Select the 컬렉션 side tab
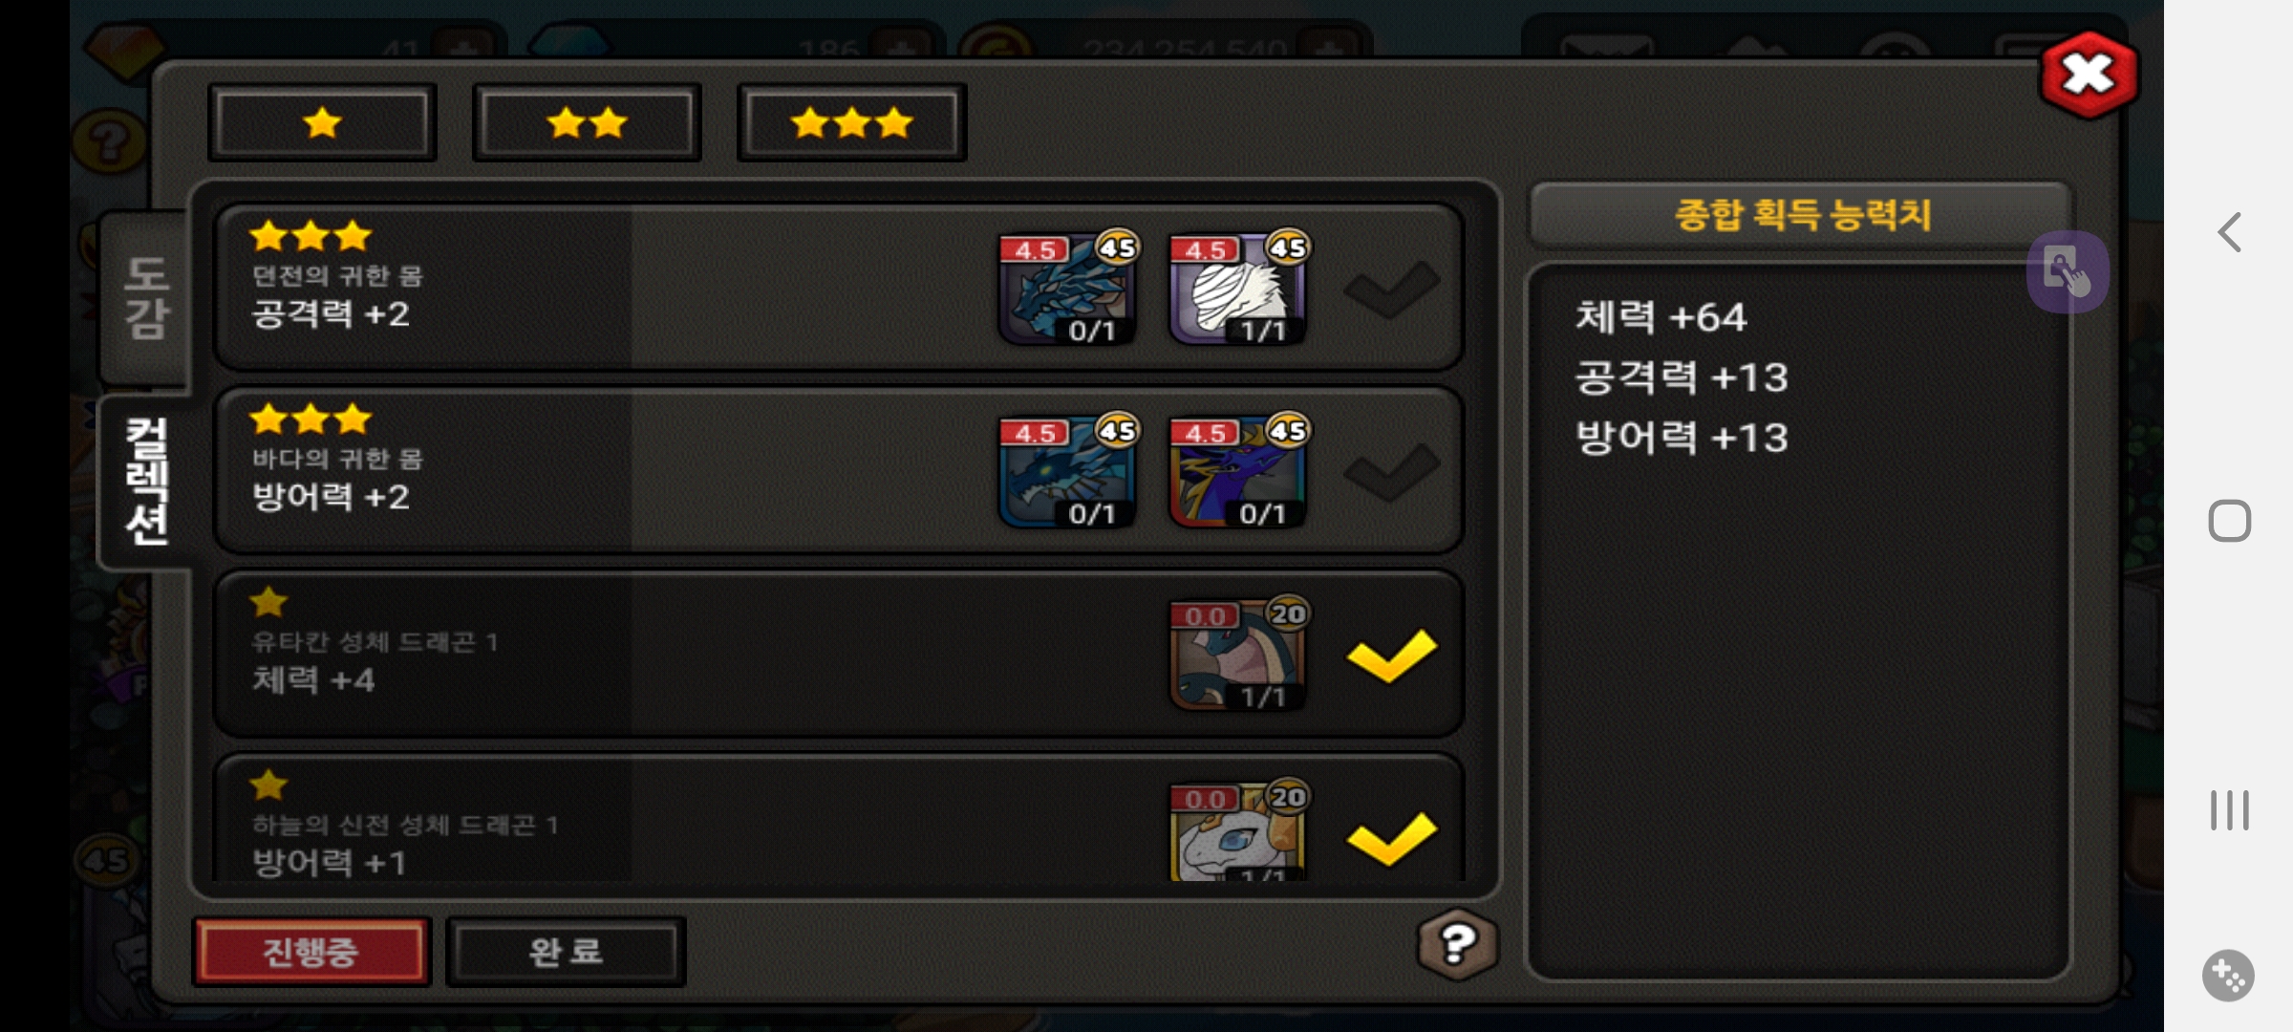 [x=146, y=482]
